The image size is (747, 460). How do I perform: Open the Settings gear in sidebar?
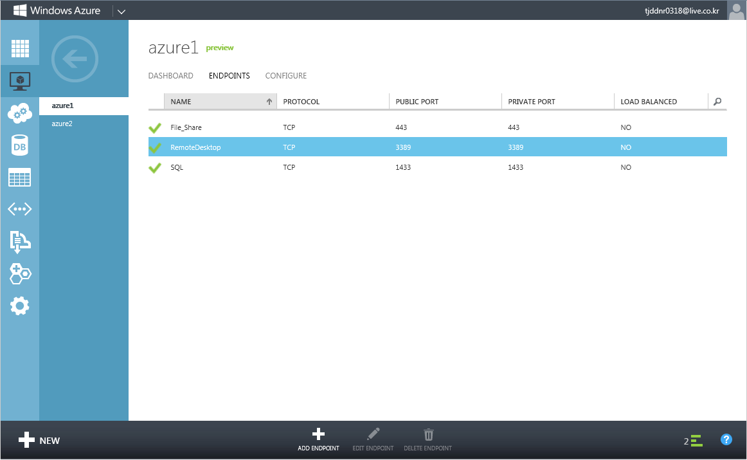coord(20,306)
